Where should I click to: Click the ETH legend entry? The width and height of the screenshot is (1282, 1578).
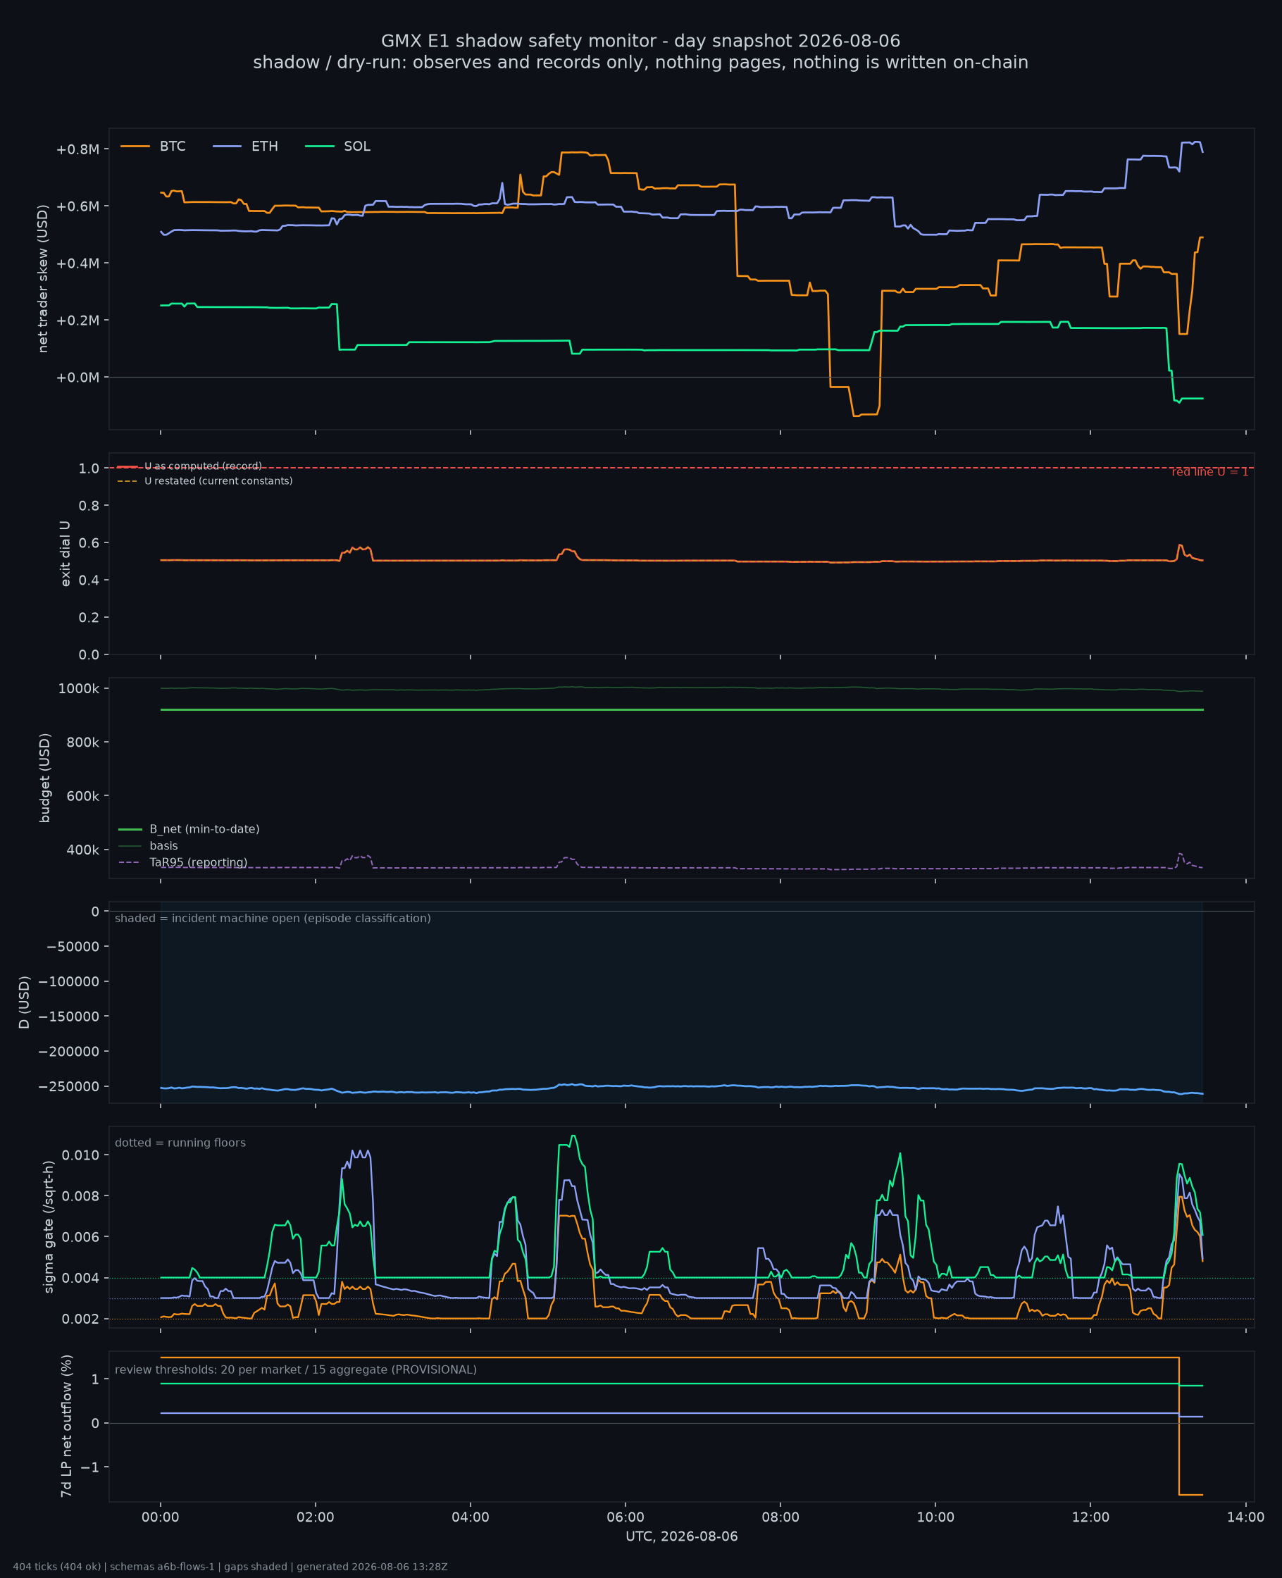tap(245, 147)
